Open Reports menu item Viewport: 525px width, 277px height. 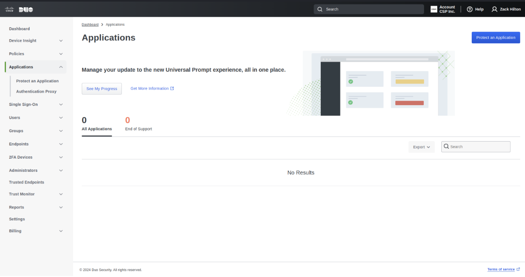16,207
